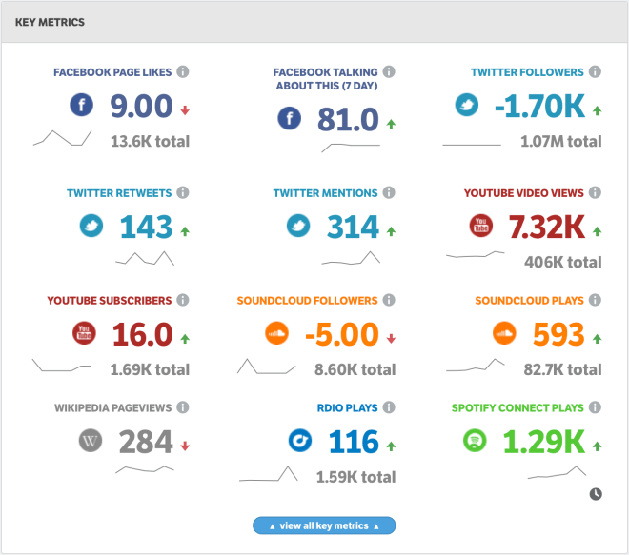This screenshot has width=629, height=555.
Task: Click the YouTube Subscribers title
Action: [109, 301]
